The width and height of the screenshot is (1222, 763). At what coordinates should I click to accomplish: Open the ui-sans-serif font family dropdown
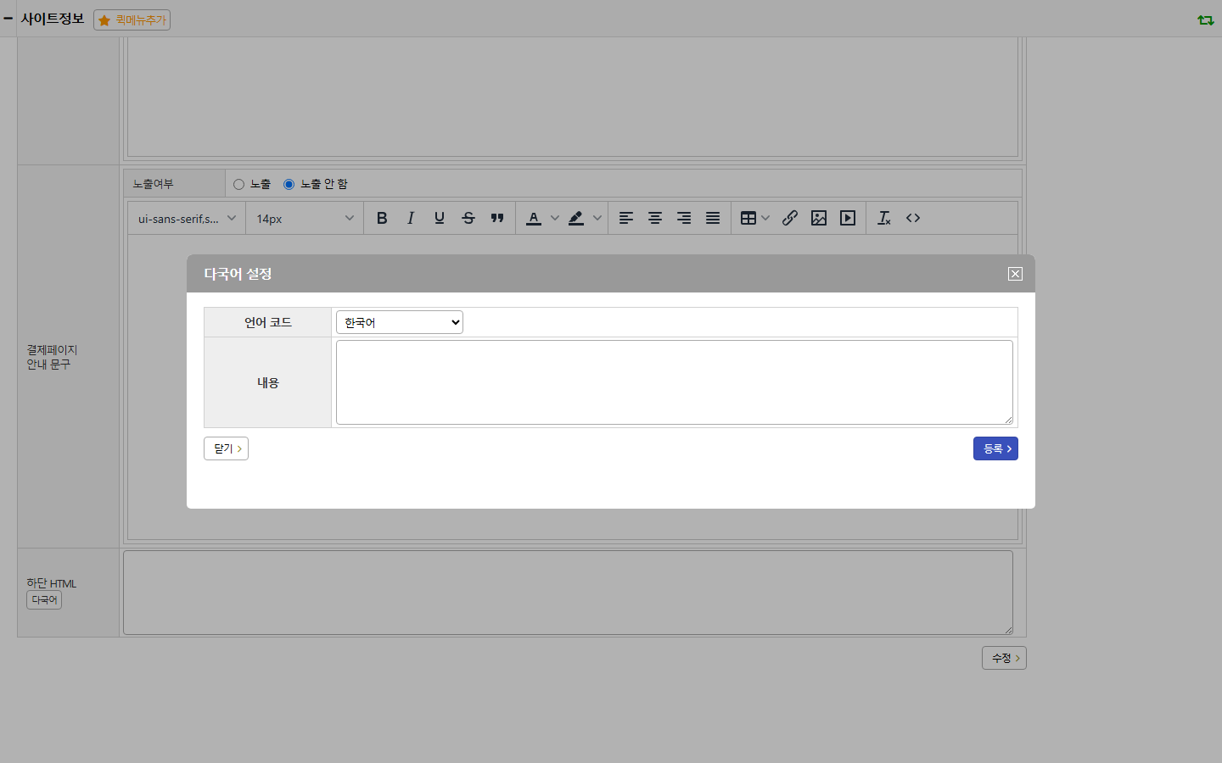pos(187,219)
